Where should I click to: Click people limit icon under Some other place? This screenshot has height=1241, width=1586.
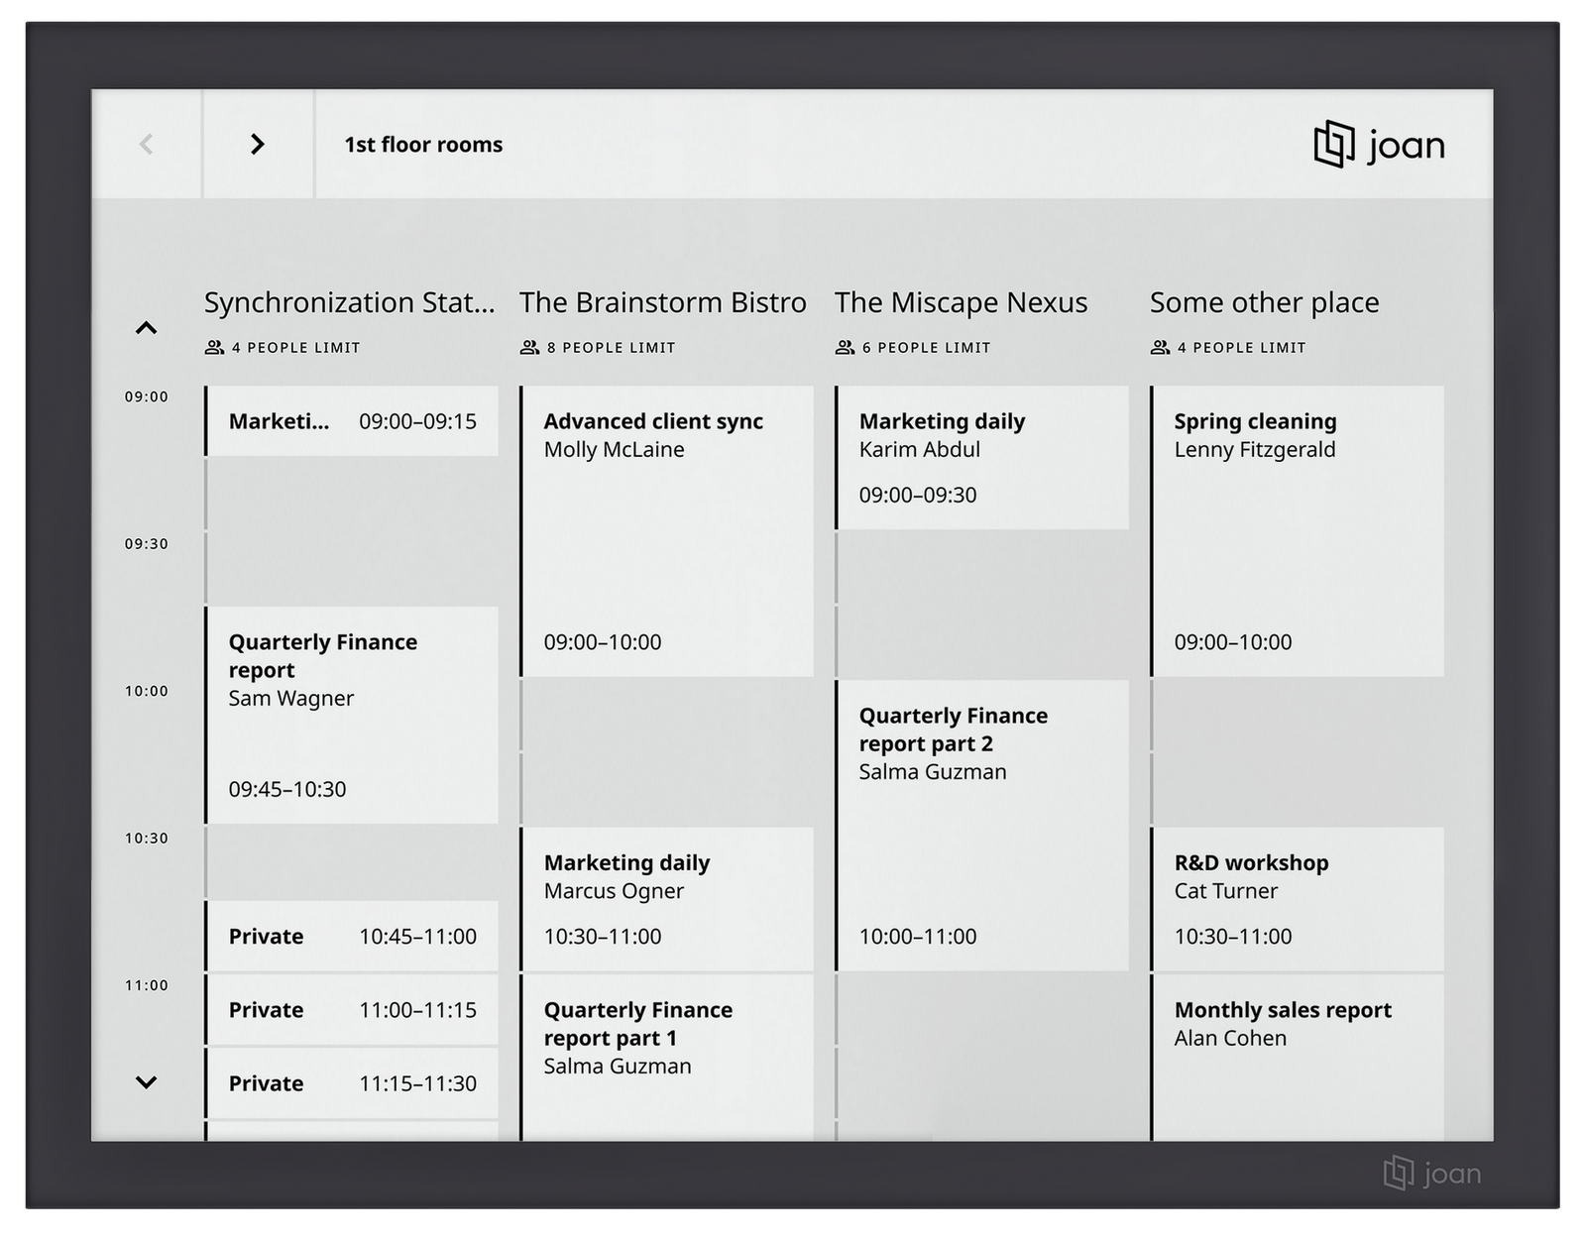point(1160,348)
